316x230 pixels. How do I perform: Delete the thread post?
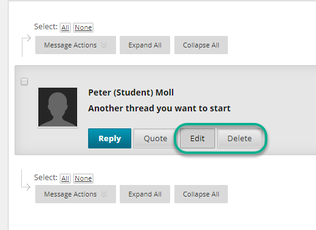(x=239, y=138)
